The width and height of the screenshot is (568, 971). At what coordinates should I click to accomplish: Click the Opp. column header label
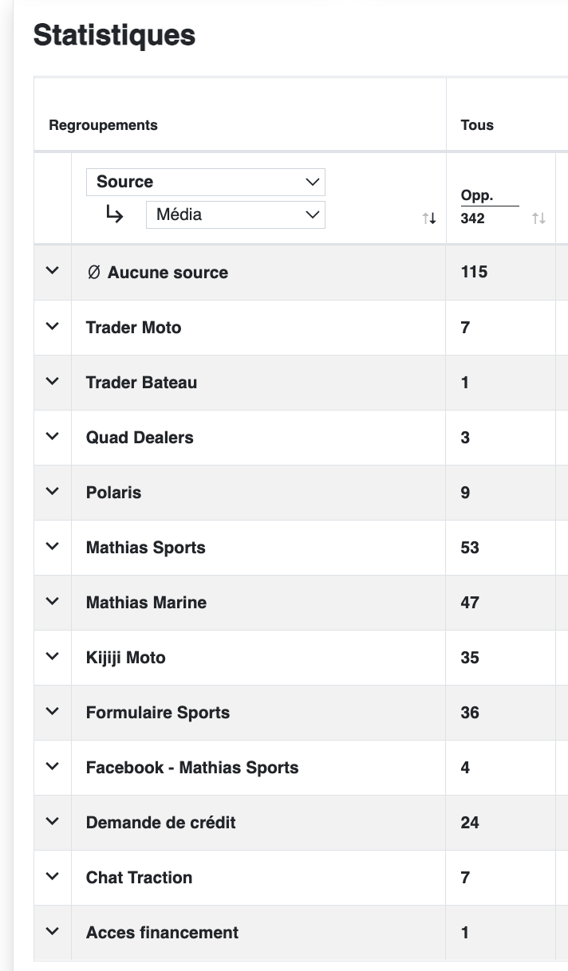tap(476, 196)
